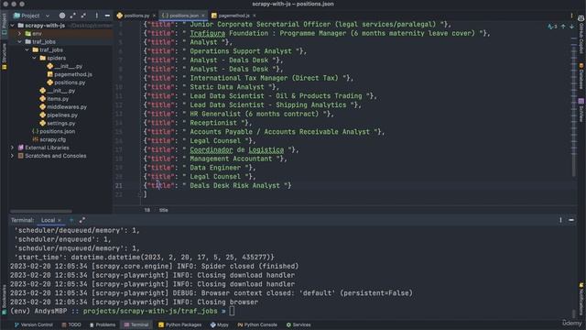Click the inspections widget typo count
The width and height of the screenshot is (586, 330).
tap(552, 27)
